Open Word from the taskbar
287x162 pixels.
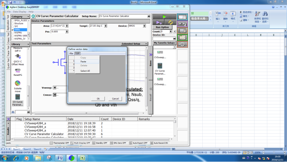tap(60, 158)
